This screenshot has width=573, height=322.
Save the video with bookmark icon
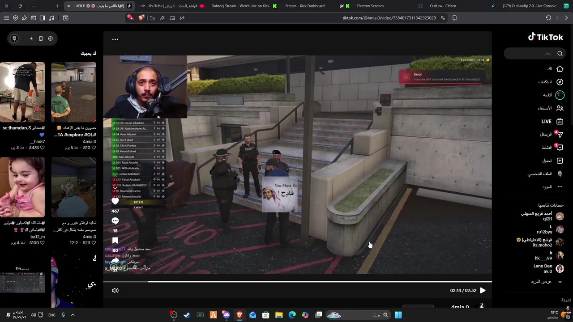115,241
